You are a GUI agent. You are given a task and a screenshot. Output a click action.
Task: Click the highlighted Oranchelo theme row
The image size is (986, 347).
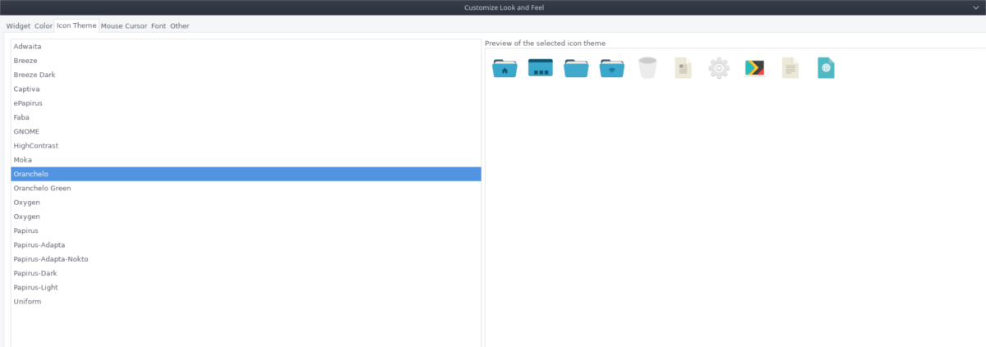pos(246,174)
